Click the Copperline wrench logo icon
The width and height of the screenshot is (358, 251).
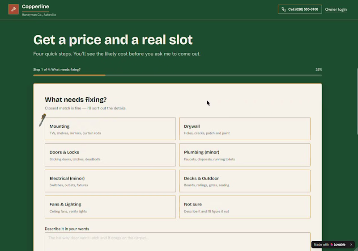point(13,9)
